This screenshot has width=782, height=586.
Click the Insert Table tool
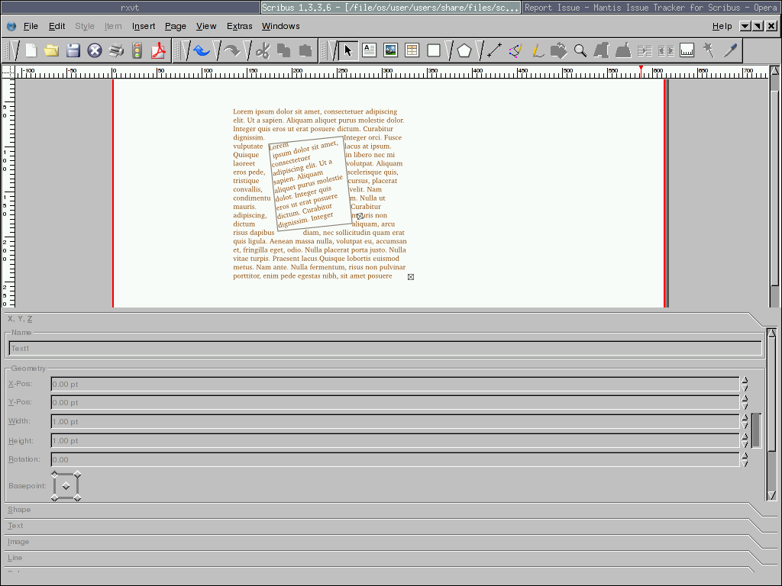coord(412,51)
